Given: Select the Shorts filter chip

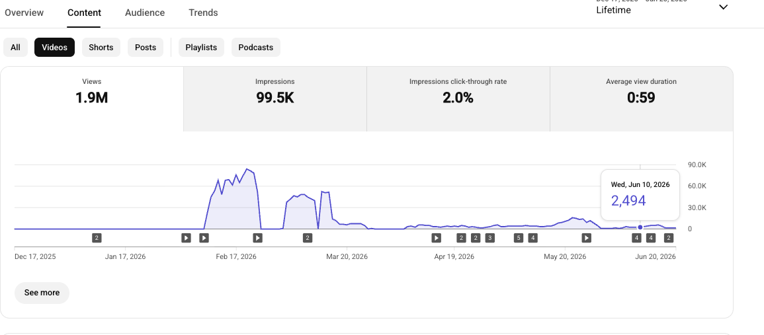Looking at the screenshot, I should [101, 47].
